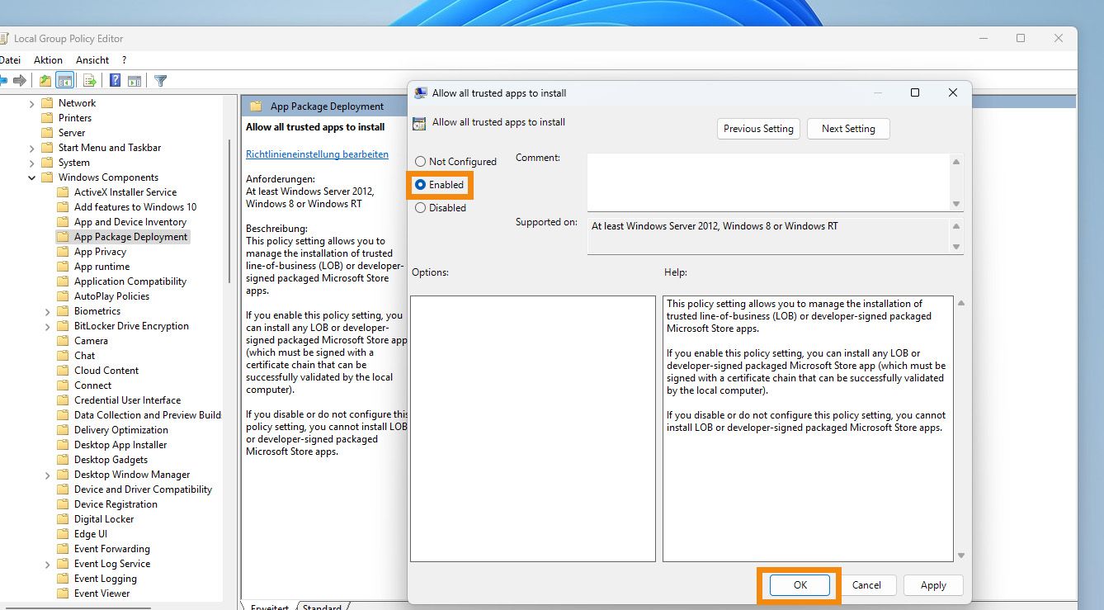
Task: Click the filter funnel toolbar icon
Action: pyautogui.click(x=161, y=81)
